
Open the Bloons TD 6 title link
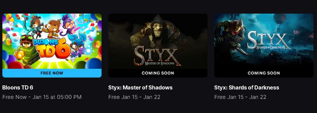(18, 88)
